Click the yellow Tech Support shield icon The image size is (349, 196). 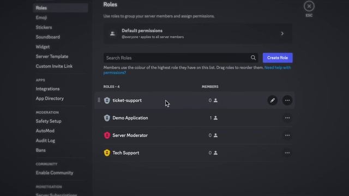point(107,153)
